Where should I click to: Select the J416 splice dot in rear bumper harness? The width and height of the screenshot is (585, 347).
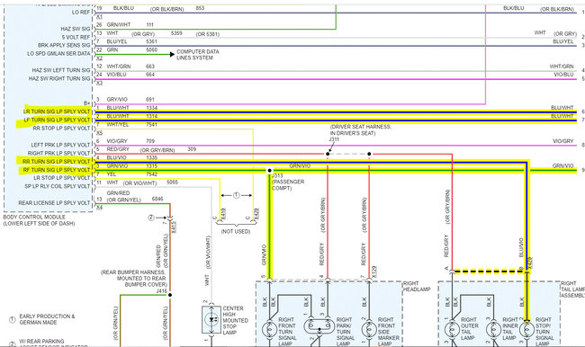click(x=170, y=295)
